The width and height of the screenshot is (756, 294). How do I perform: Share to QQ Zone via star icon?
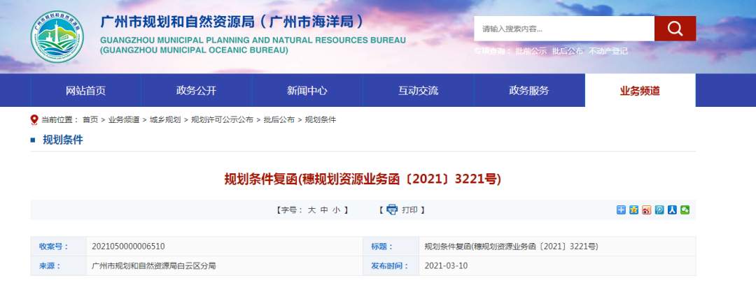coord(633,210)
